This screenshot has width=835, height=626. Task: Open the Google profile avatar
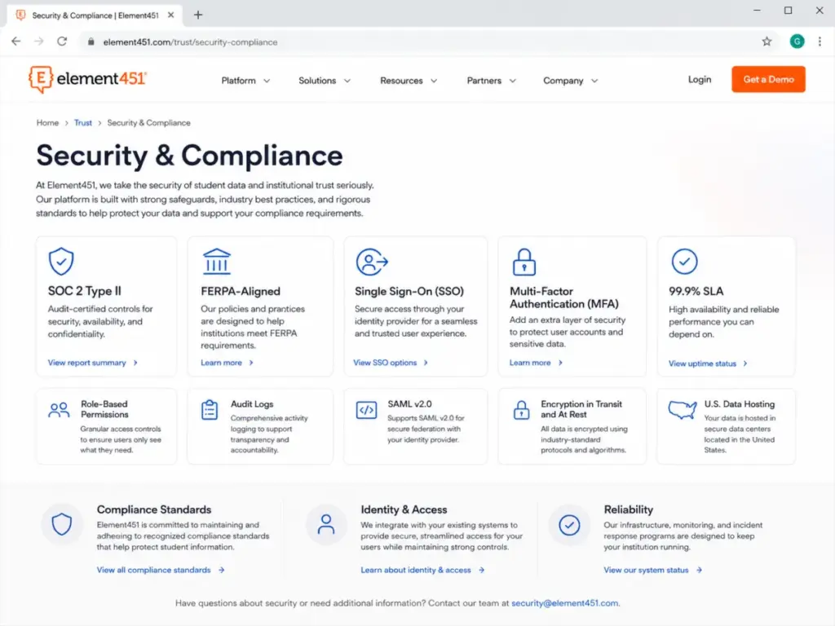pos(797,42)
